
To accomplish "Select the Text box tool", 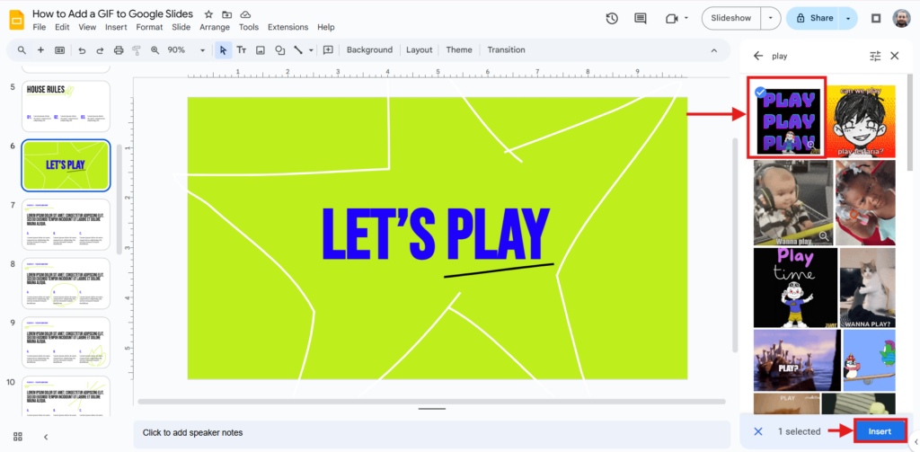I will pos(242,50).
